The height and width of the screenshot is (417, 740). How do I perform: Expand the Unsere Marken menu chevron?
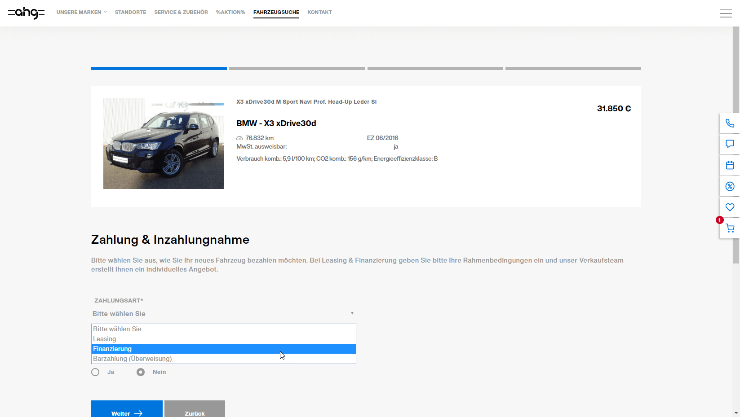106,12
